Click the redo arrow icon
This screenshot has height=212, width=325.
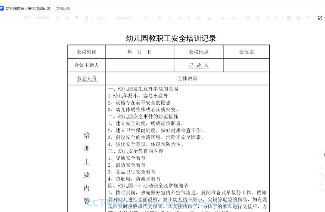coord(57,18)
